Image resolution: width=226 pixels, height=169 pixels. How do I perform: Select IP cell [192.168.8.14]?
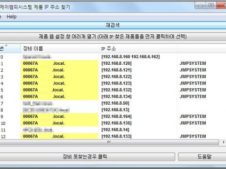coord(115,130)
